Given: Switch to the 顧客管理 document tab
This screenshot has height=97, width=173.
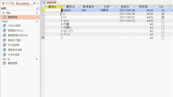Looking at the screenshot, I should click(50, 3).
